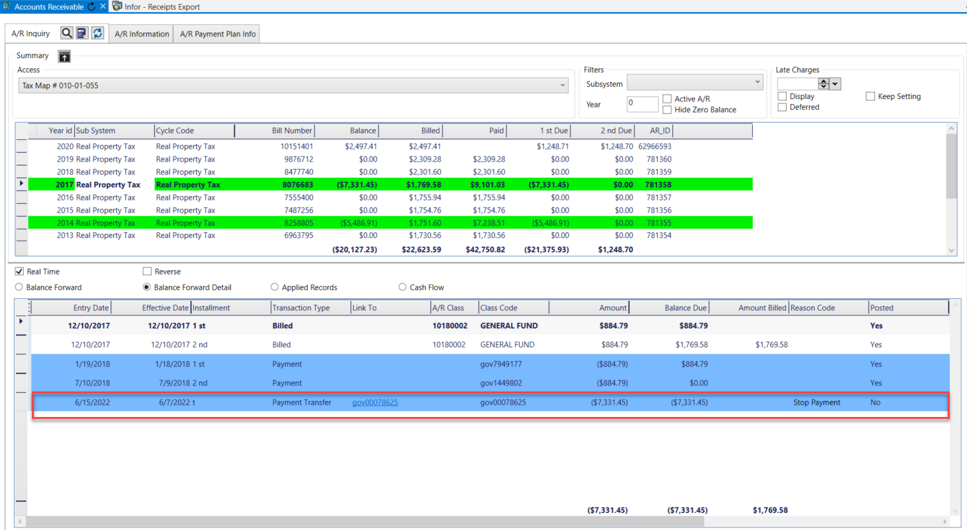This screenshot has height=530, width=967.
Task: Click the blue refresh arrows icon
Action: click(x=98, y=33)
